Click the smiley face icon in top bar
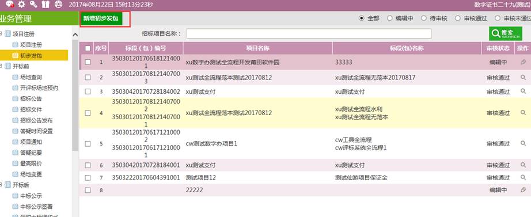 point(58,5)
